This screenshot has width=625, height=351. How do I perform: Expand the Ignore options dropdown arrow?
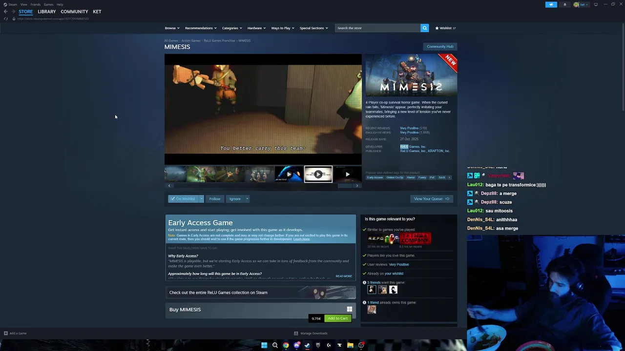coord(247,199)
